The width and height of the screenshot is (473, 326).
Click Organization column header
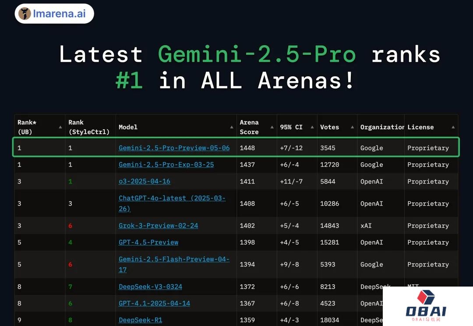tap(382, 127)
